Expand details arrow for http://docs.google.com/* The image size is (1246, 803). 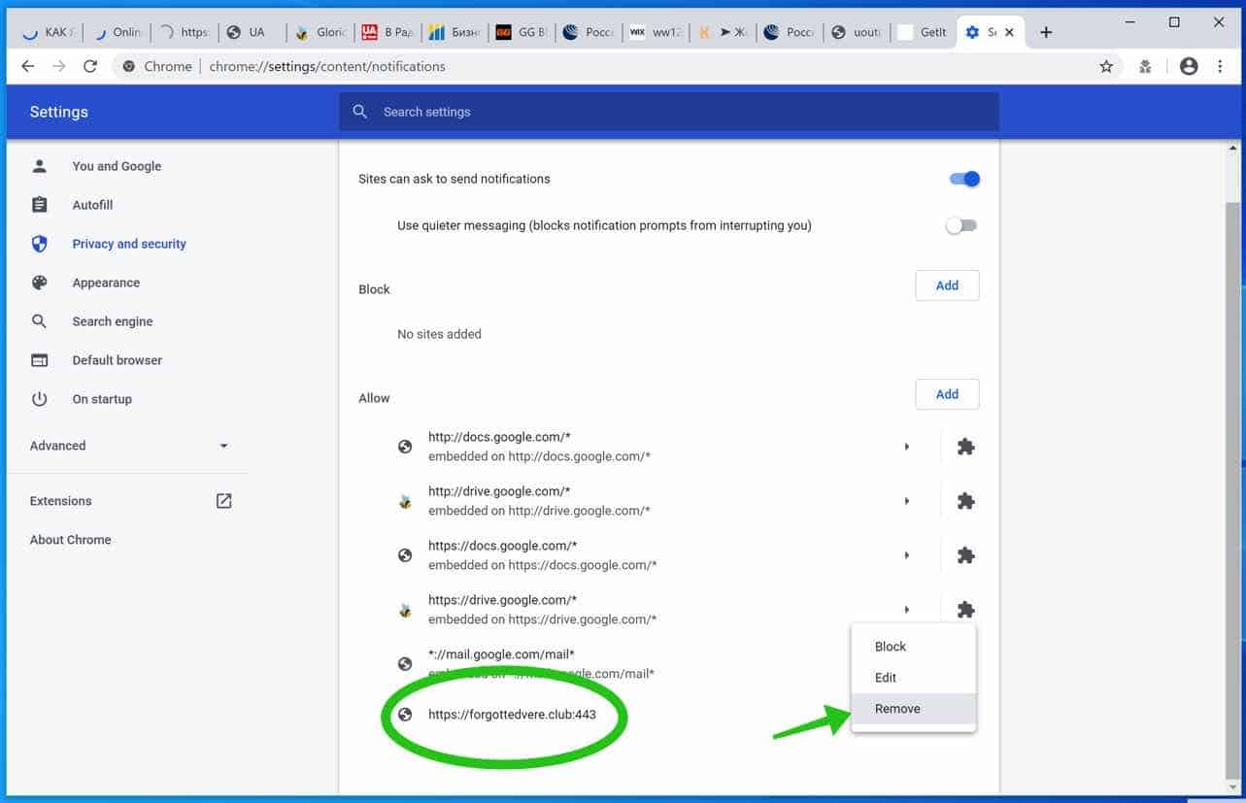click(x=906, y=447)
